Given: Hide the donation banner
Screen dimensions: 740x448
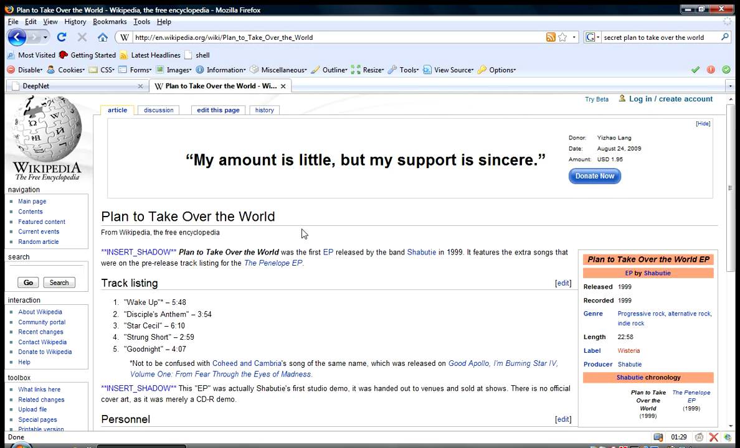Looking at the screenshot, I should (703, 124).
